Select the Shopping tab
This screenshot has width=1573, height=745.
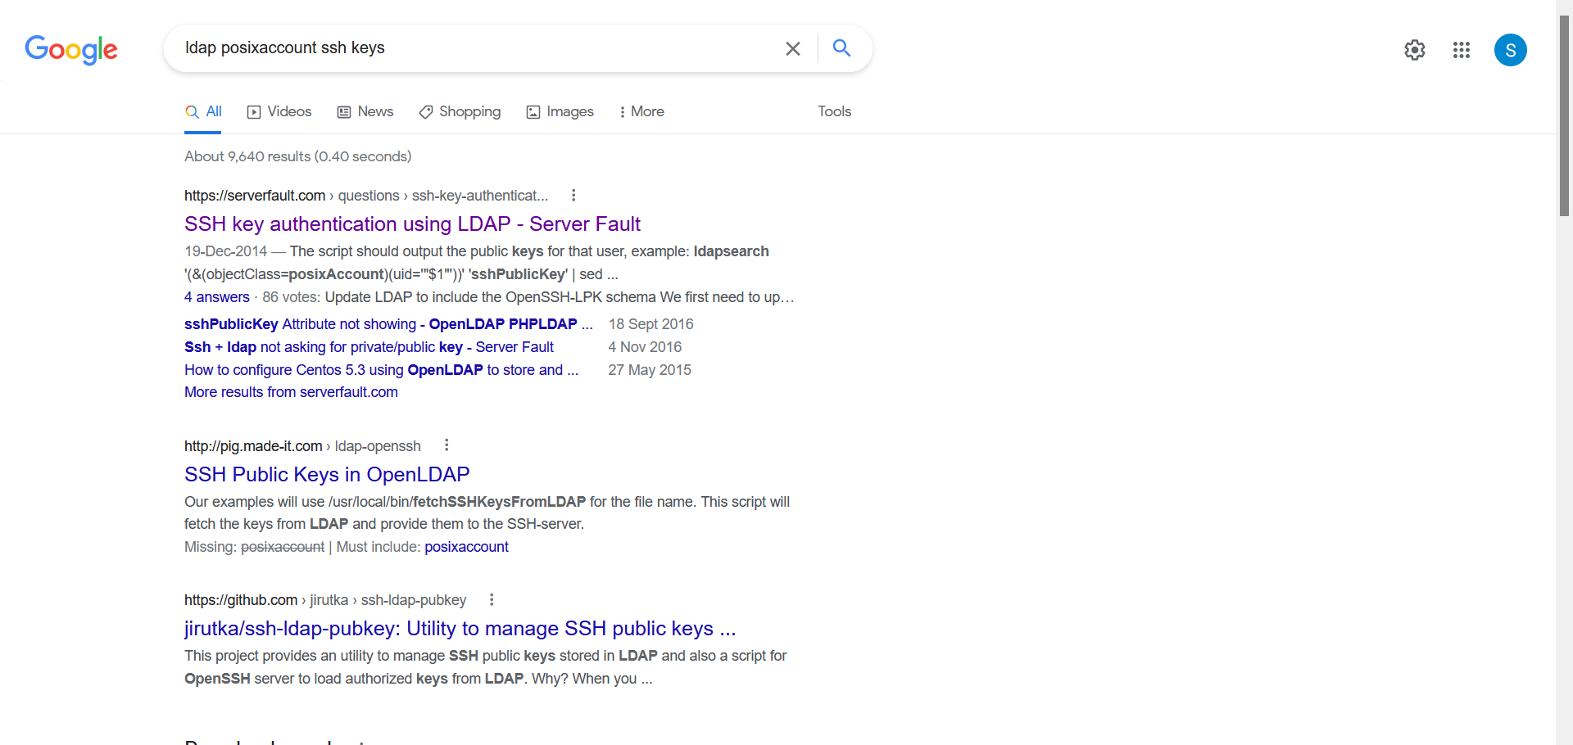460,111
